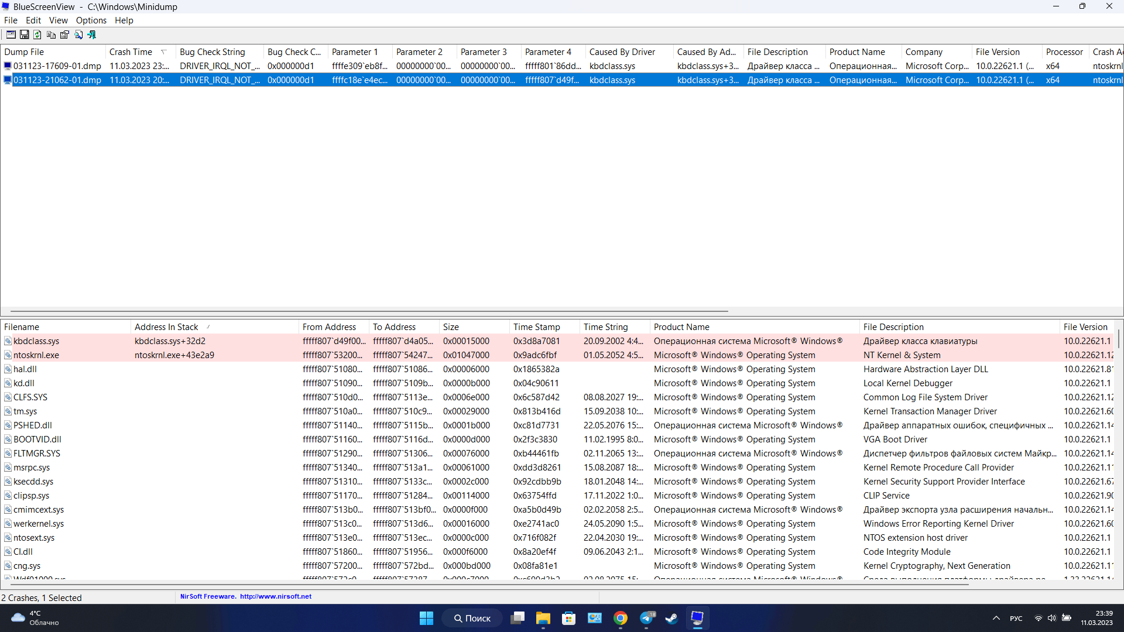Click the Поиск taskbar search box
Image resolution: width=1124 pixels, height=632 pixels.
click(472, 618)
